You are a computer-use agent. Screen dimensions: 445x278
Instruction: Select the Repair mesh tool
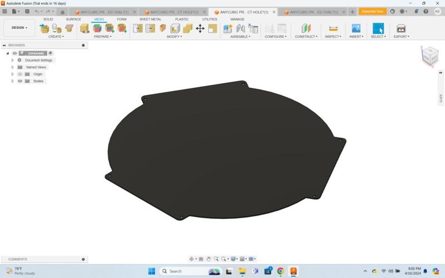click(x=85, y=28)
